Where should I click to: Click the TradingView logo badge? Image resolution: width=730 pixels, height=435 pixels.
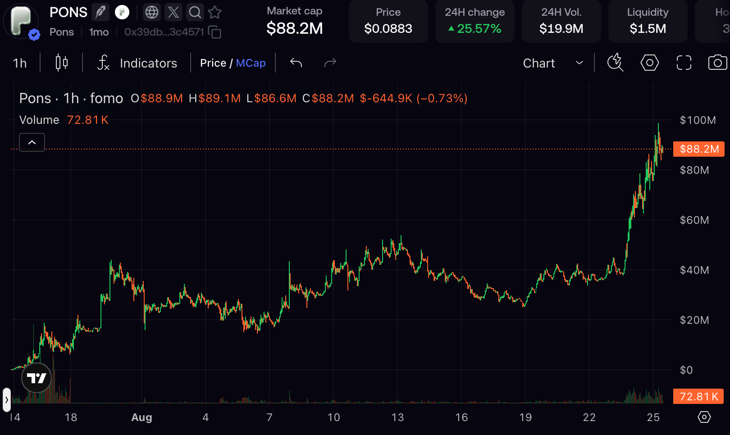tap(36, 378)
